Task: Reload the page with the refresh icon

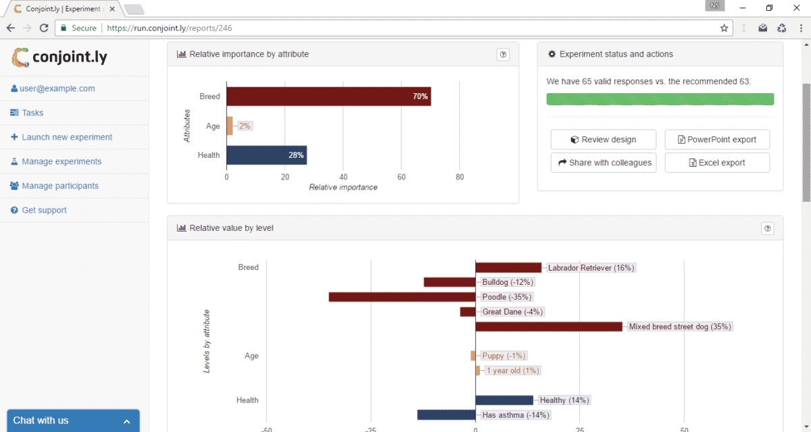Action: (x=44, y=28)
